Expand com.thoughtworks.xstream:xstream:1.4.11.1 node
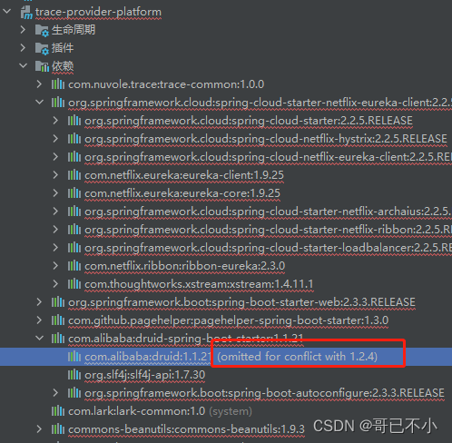The image size is (452, 443). coord(55,284)
